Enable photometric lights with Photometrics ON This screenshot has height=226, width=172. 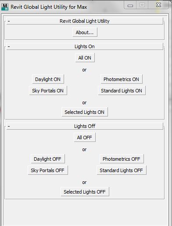(122, 79)
